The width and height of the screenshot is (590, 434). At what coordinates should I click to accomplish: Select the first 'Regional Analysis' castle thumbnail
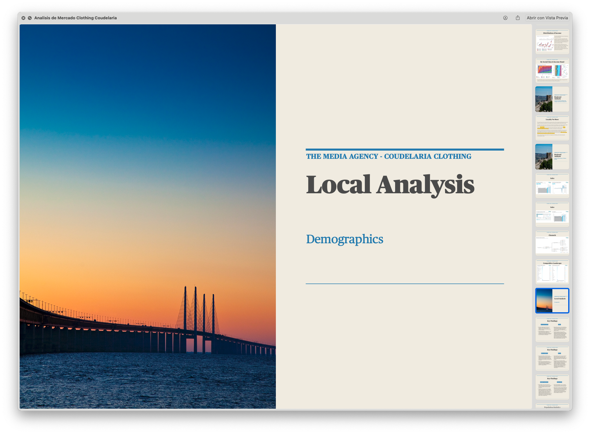click(x=552, y=99)
